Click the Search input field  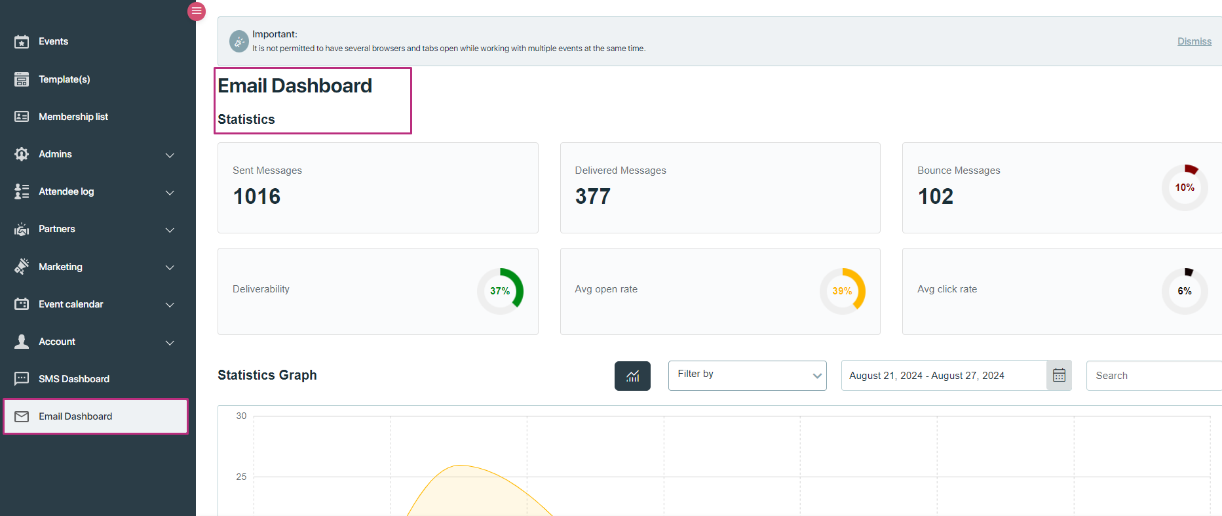click(1154, 376)
